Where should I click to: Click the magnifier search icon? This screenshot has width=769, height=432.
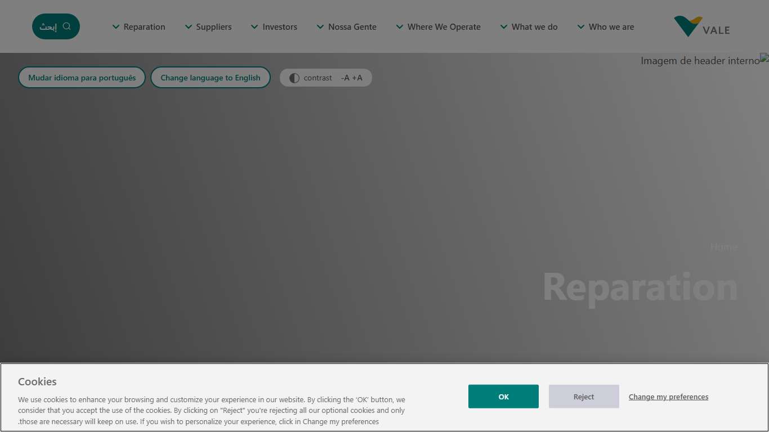point(67,26)
